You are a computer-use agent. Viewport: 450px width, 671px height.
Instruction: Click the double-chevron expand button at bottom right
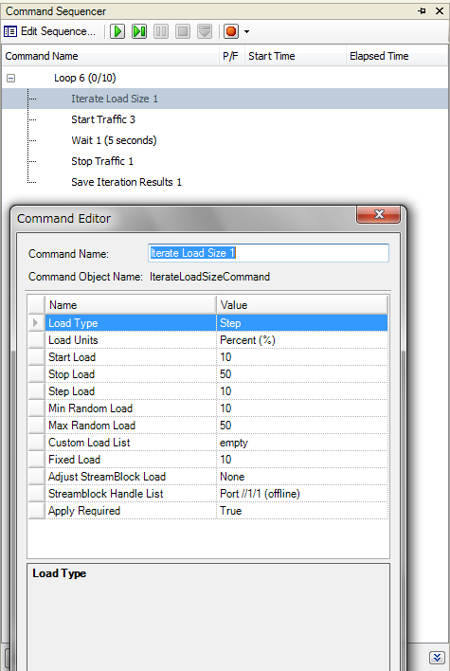coord(437,658)
